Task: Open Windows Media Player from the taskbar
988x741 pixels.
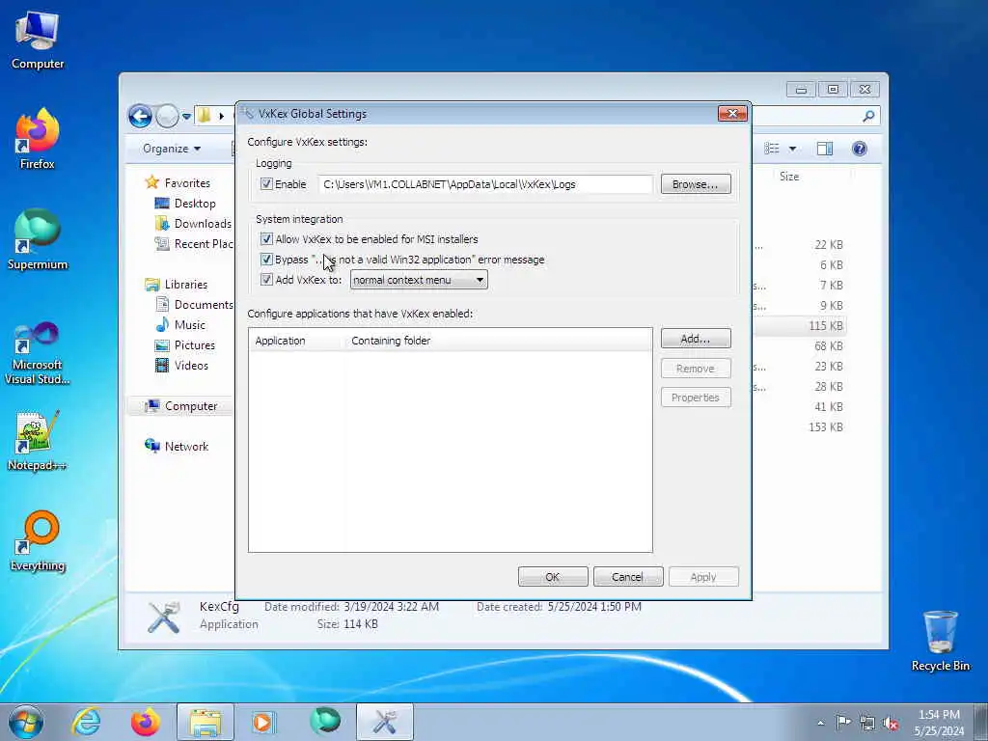Action: point(264,722)
